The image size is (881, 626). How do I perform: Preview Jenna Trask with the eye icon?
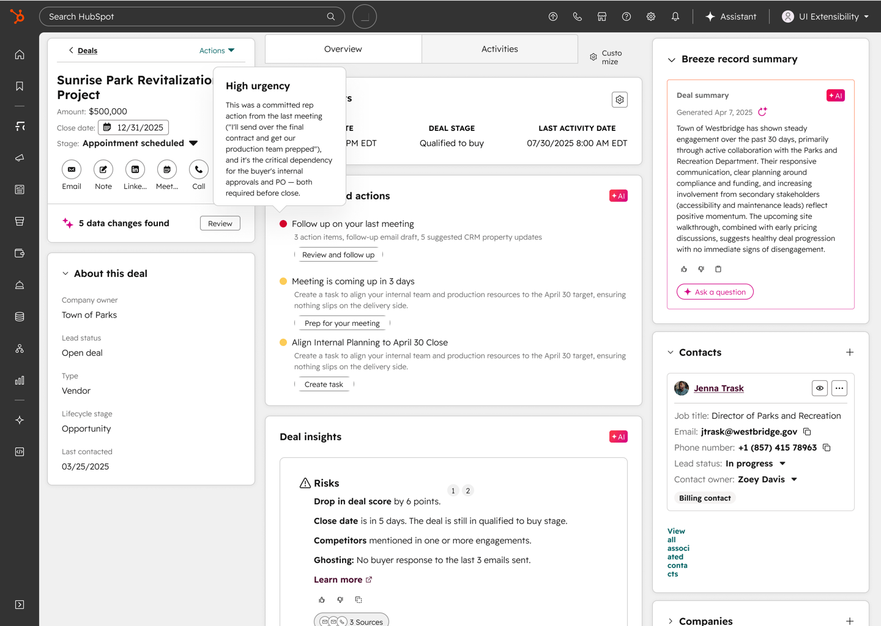820,388
